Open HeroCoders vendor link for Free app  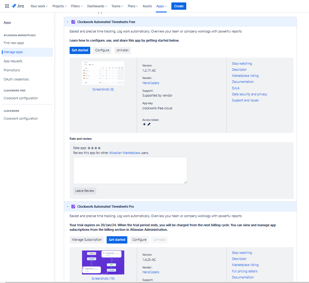[151, 83]
